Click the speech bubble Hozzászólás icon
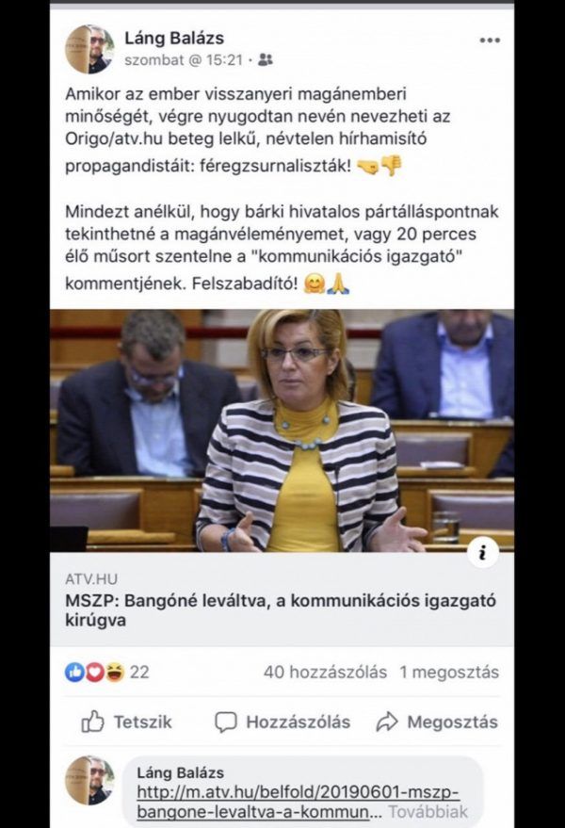Image resolution: width=565 pixels, height=828 pixels. (225, 722)
